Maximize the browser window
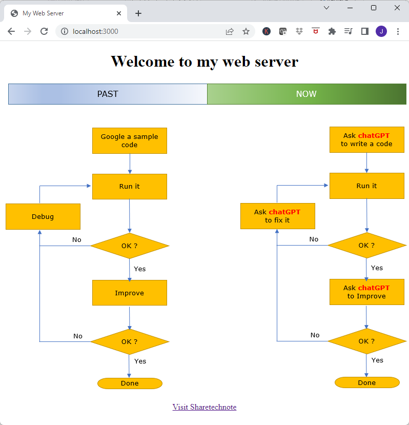 374,8
